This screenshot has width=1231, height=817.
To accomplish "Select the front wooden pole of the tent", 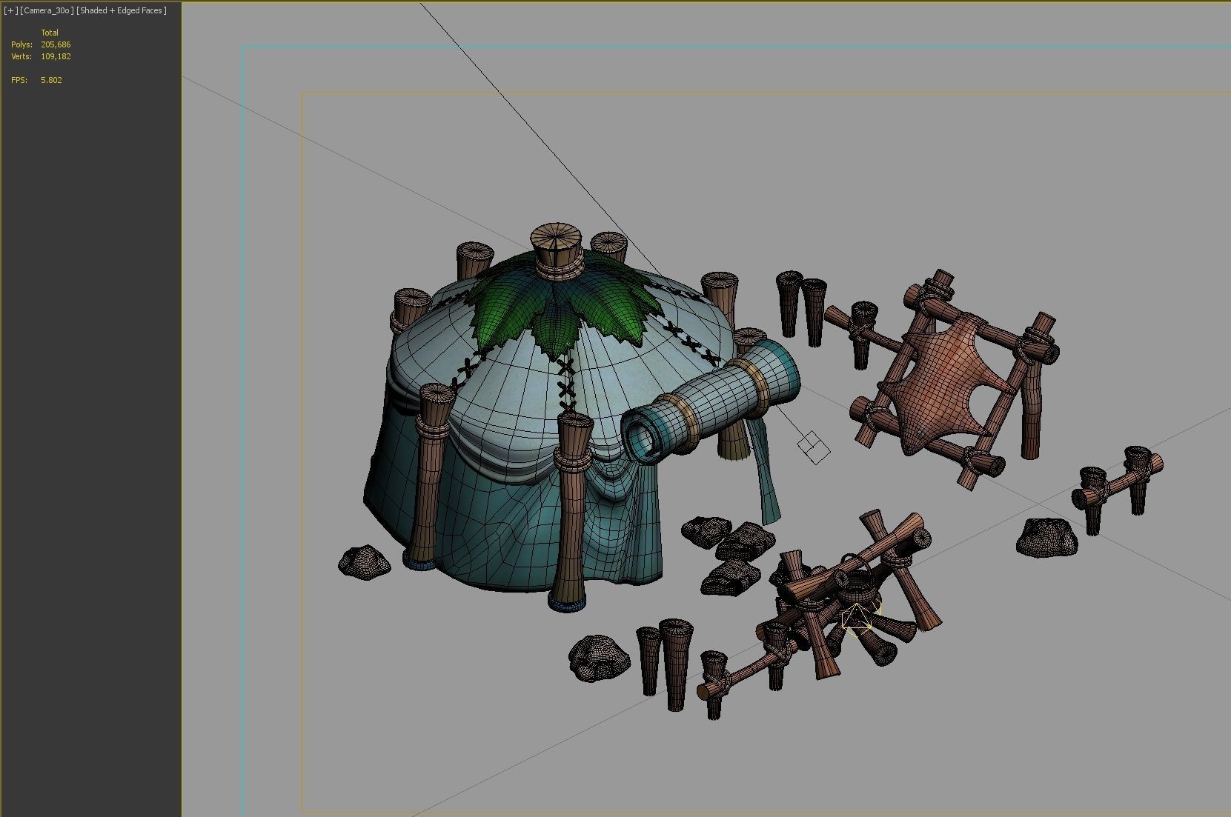I will click(571, 511).
